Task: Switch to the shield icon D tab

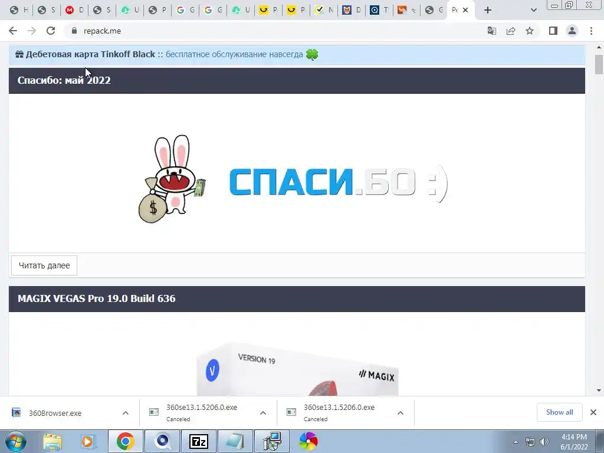Action: (352, 10)
